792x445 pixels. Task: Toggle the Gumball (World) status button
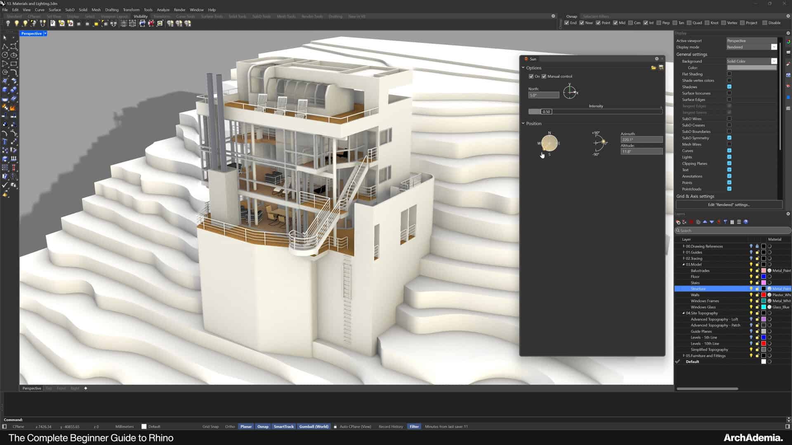pyautogui.click(x=313, y=426)
